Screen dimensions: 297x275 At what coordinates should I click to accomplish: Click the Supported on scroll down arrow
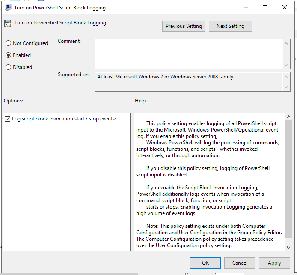point(286,87)
